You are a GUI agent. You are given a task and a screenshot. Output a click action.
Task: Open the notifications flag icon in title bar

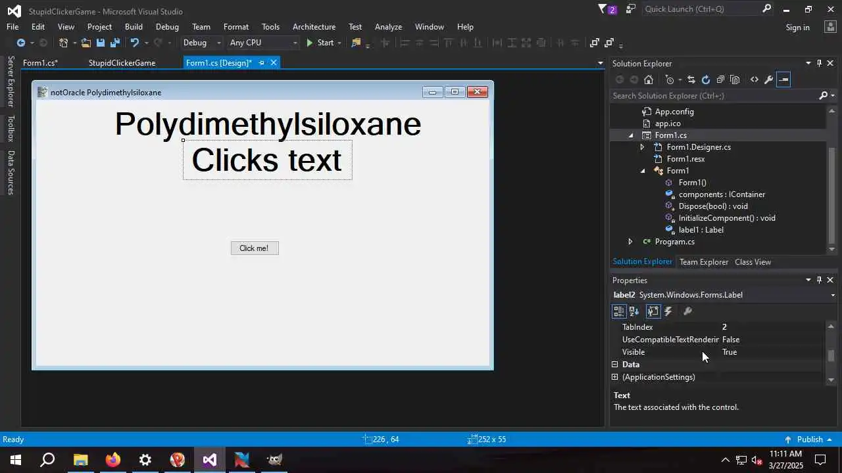pyautogui.click(x=603, y=9)
